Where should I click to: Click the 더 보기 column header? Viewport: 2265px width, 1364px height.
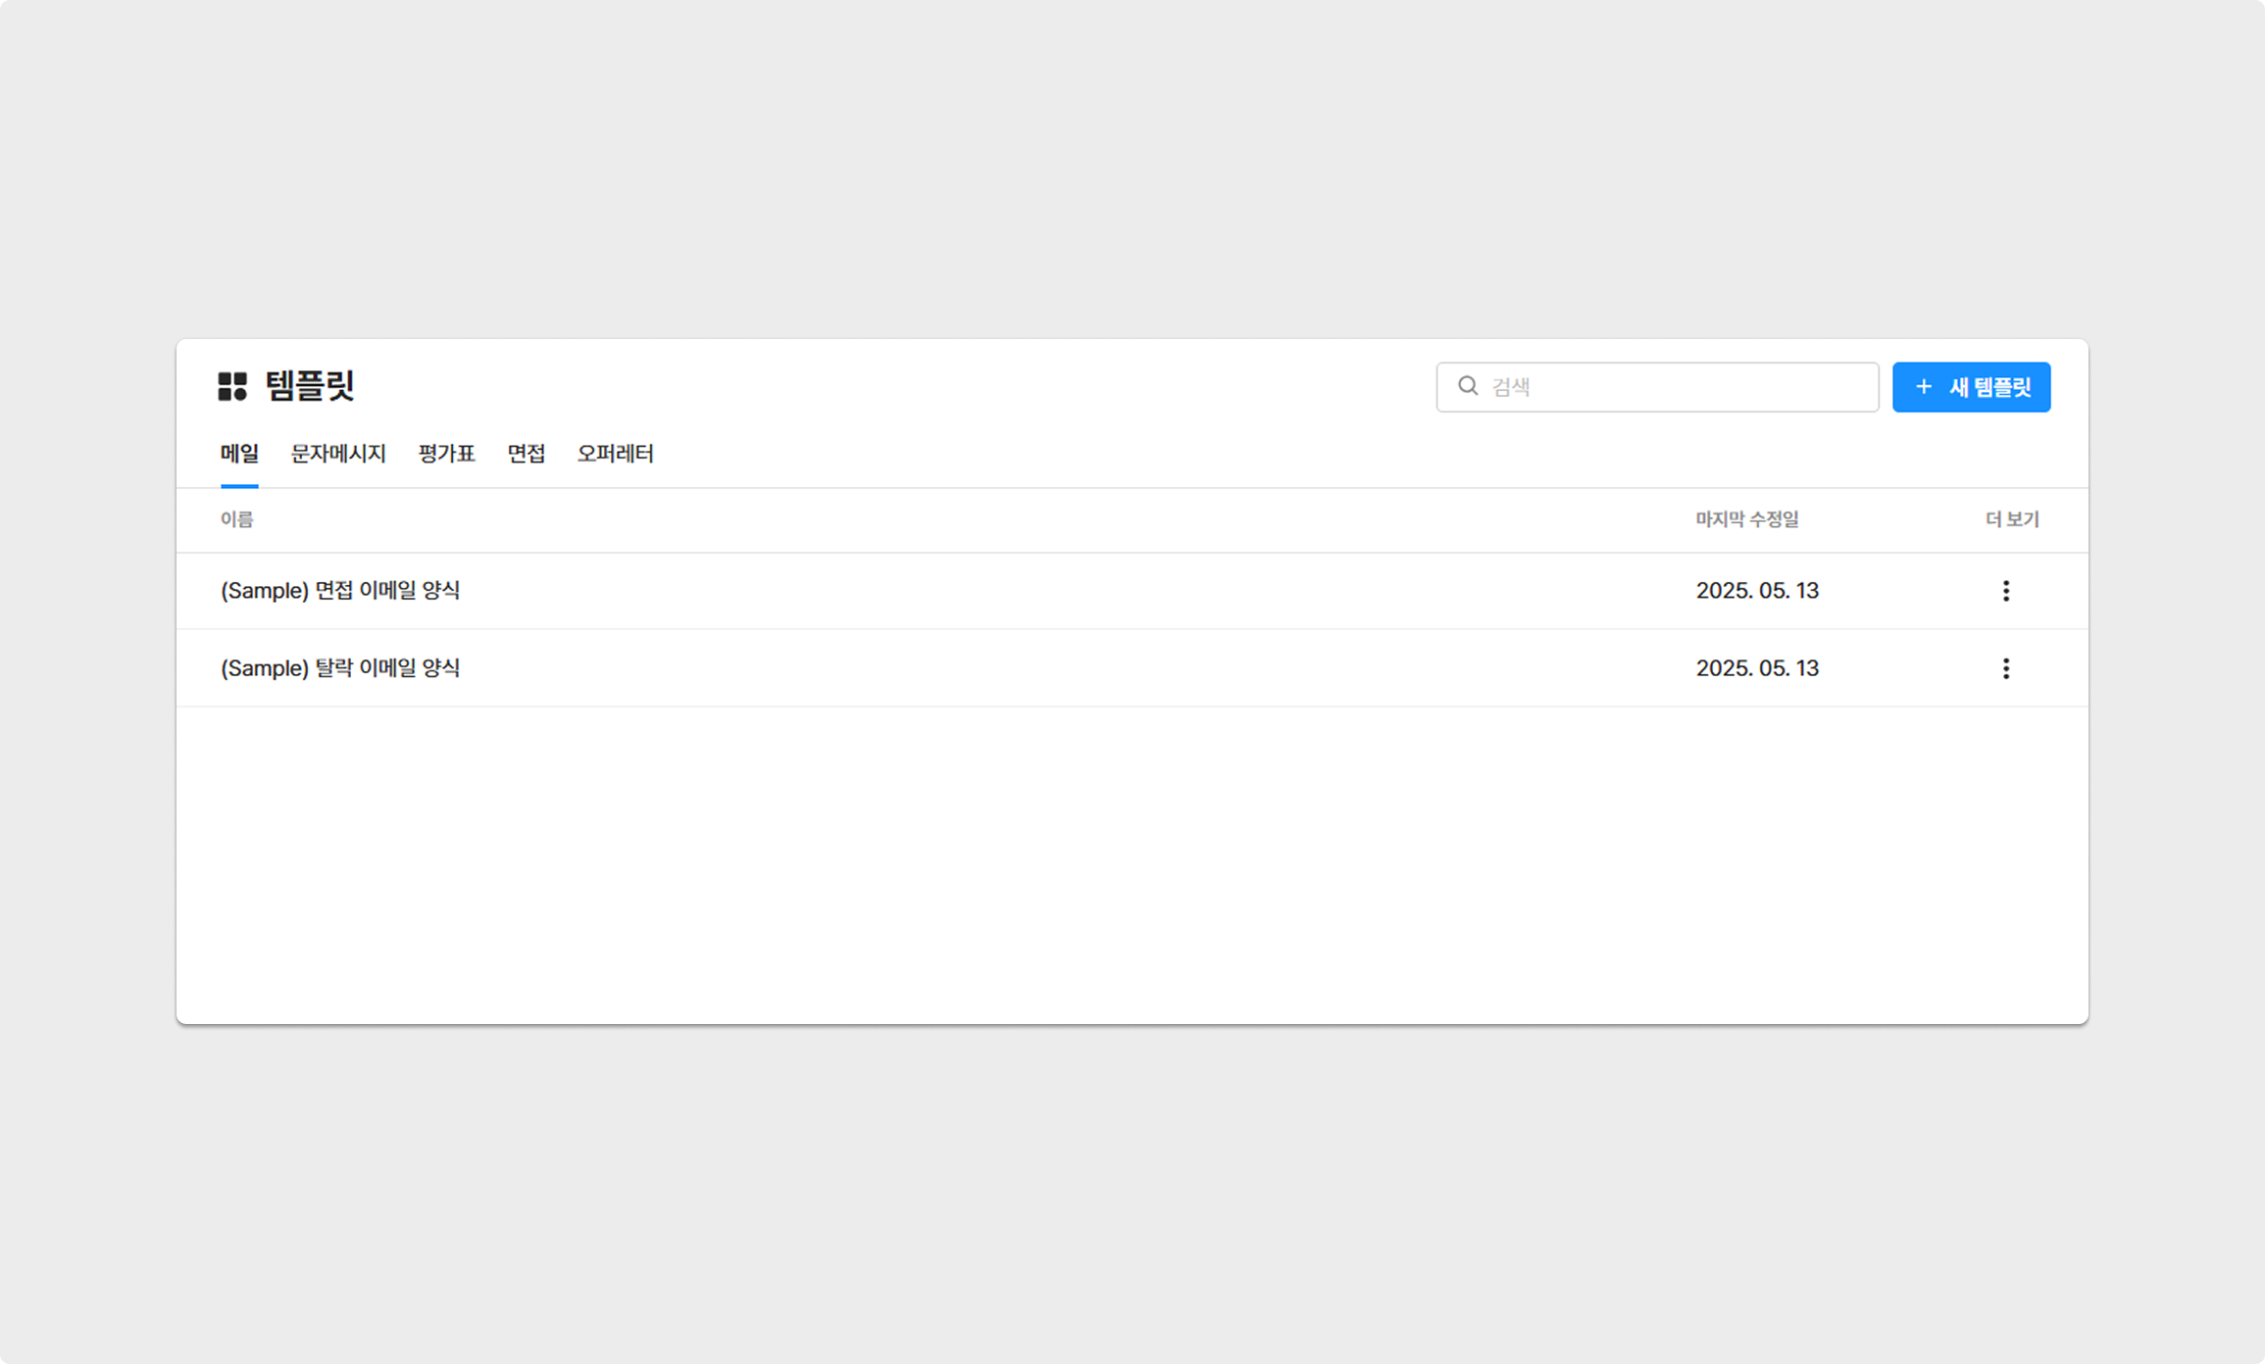(2011, 519)
